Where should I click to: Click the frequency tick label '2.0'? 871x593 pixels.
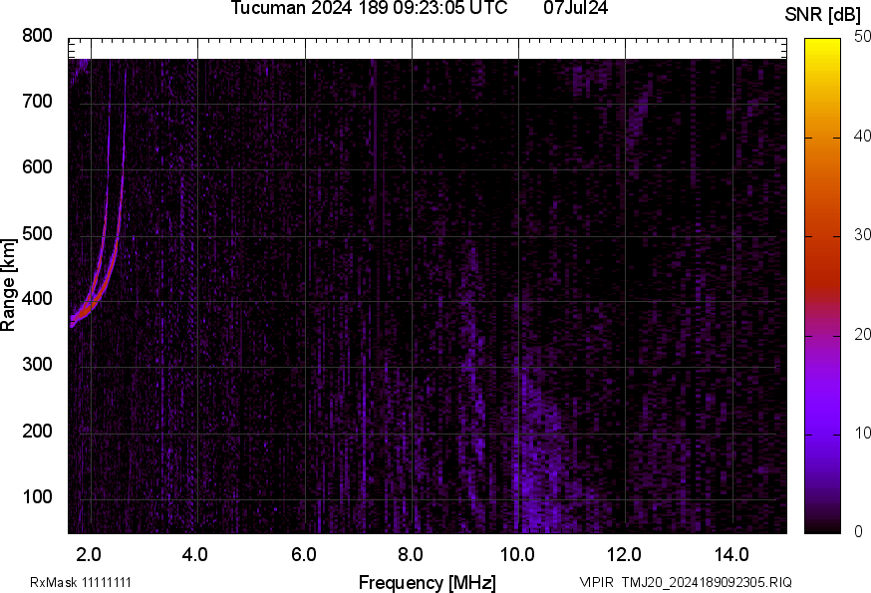coord(89,555)
